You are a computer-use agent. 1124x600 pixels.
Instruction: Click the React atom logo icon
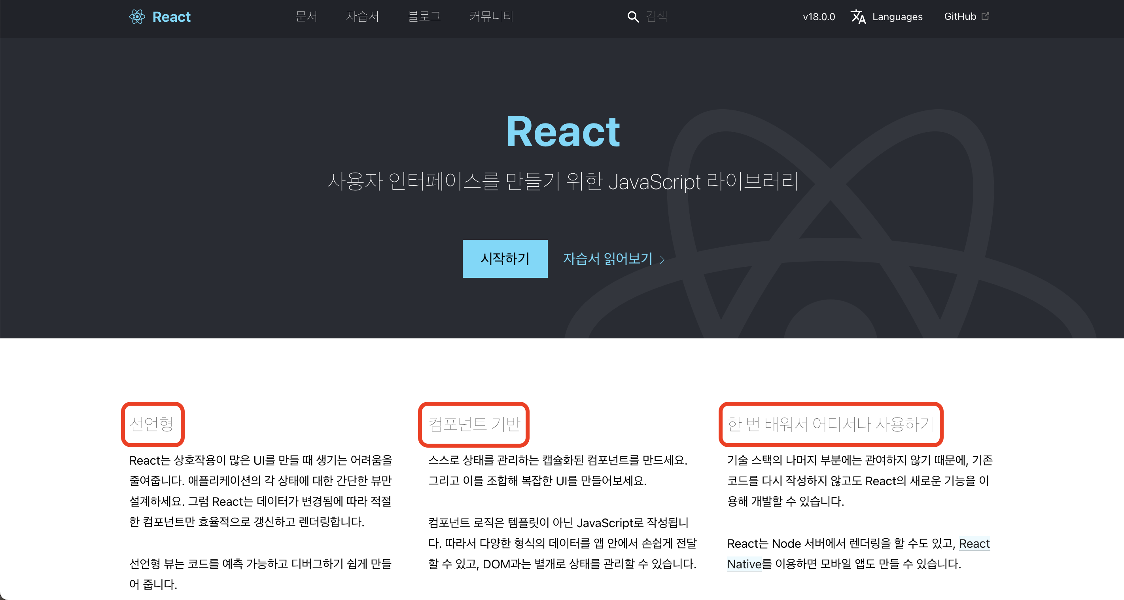pyautogui.click(x=137, y=17)
